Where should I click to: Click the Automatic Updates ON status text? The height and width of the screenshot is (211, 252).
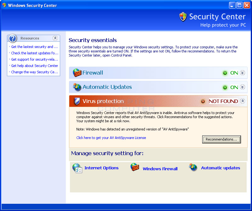click(x=234, y=87)
